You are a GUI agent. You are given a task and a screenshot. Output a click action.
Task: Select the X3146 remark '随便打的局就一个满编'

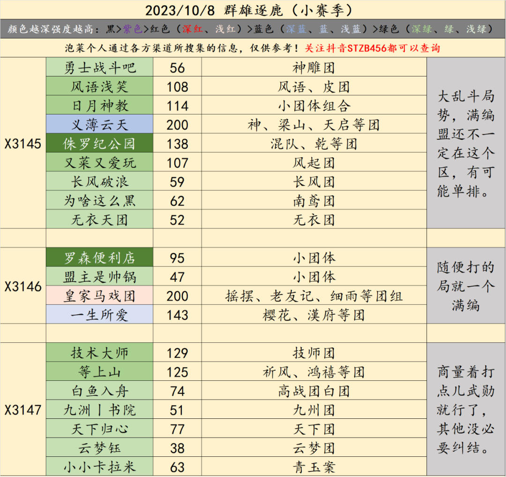[x=466, y=286]
